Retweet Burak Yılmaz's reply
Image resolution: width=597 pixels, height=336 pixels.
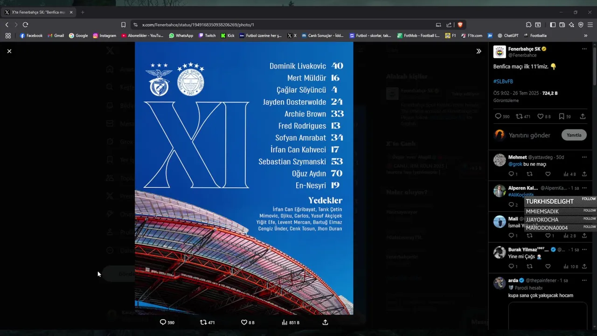[x=529, y=266]
